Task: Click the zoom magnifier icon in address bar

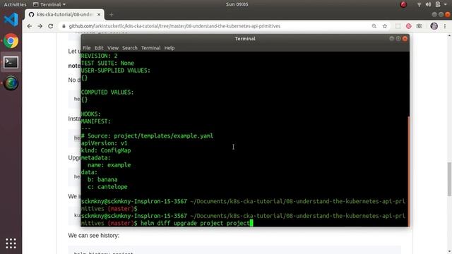Action: [374, 26]
